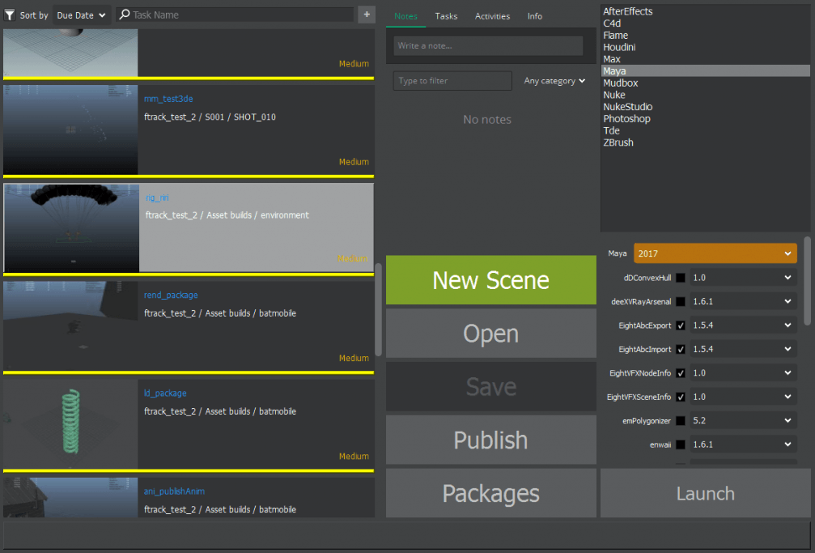Screen dimensions: 815x553
Task: Click the filter funnel icon
Action: (10, 15)
